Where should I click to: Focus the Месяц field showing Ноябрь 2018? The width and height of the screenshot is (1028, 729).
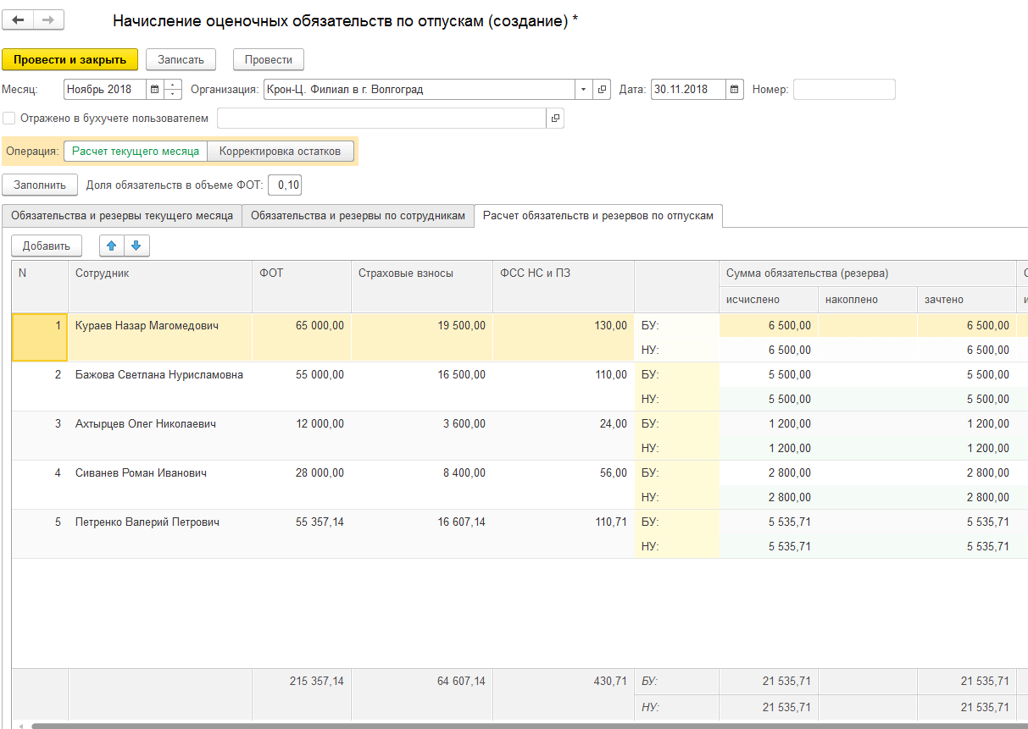(104, 89)
